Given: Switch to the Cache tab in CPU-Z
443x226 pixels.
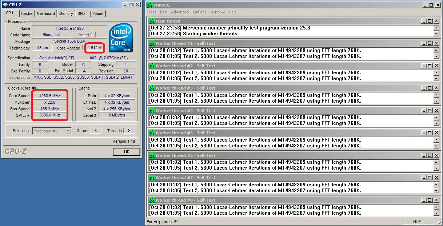Looking at the screenshot, I should [x=27, y=13].
